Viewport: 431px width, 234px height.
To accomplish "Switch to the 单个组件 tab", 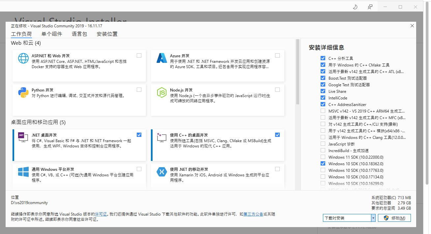I will click(52, 34).
